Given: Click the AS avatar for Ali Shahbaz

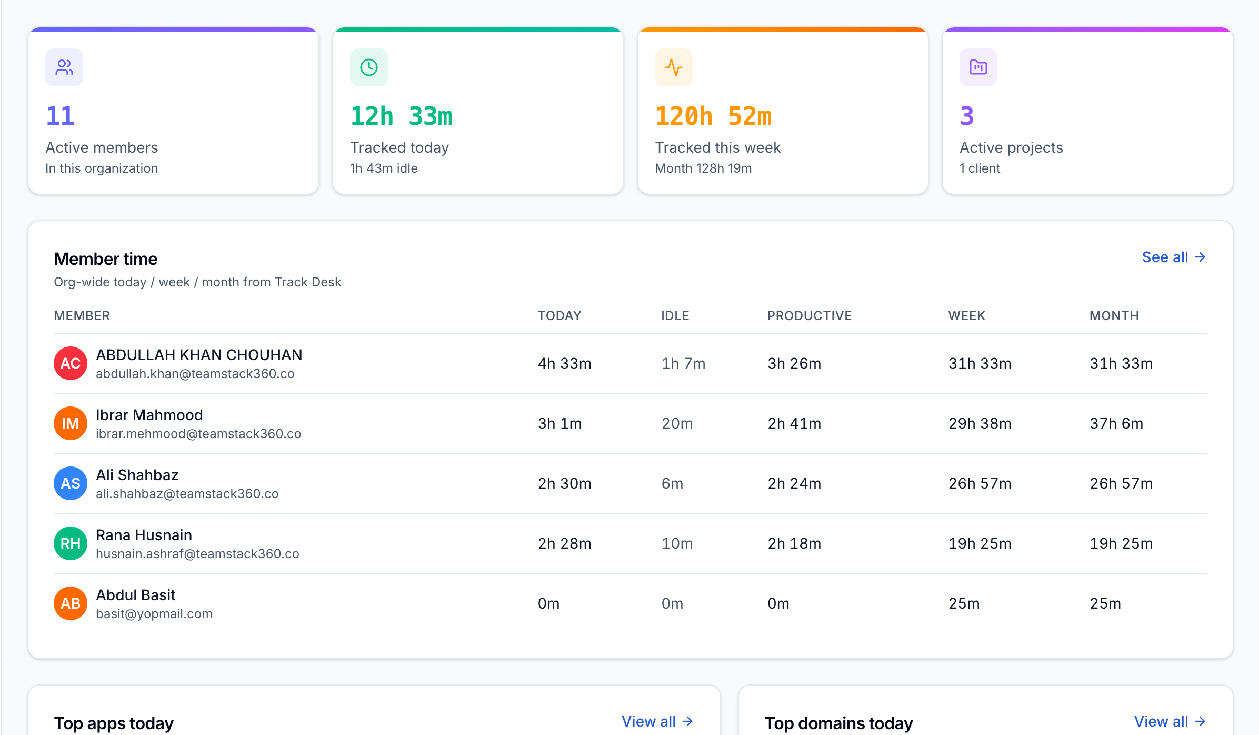Looking at the screenshot, I should coord(71,483).
